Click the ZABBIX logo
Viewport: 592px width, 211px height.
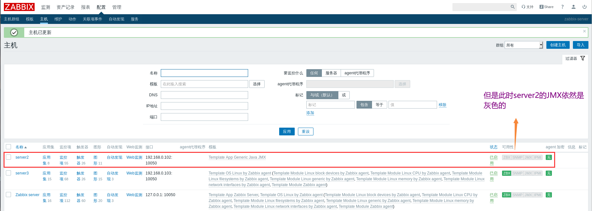point(19,7)
